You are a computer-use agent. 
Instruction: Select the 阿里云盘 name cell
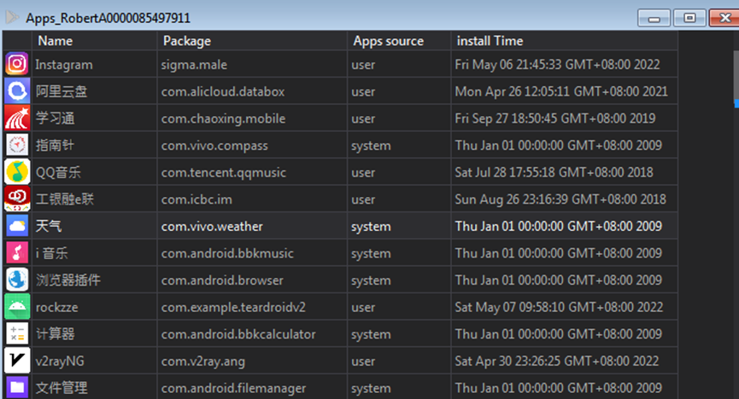point(94,91)
